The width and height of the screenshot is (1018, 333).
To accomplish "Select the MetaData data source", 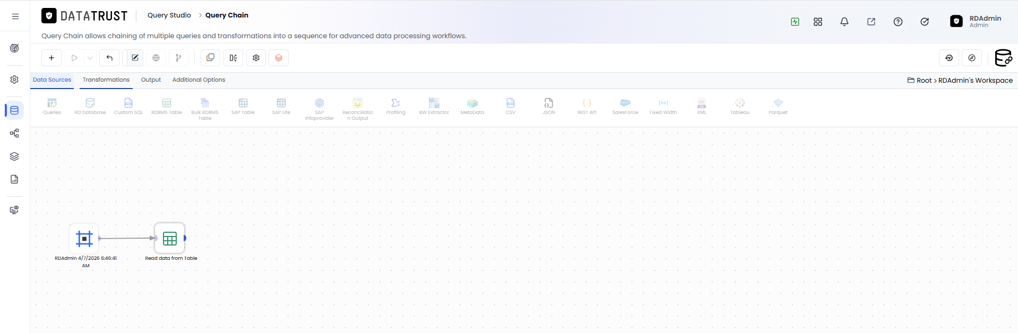I will click(472, 106).
